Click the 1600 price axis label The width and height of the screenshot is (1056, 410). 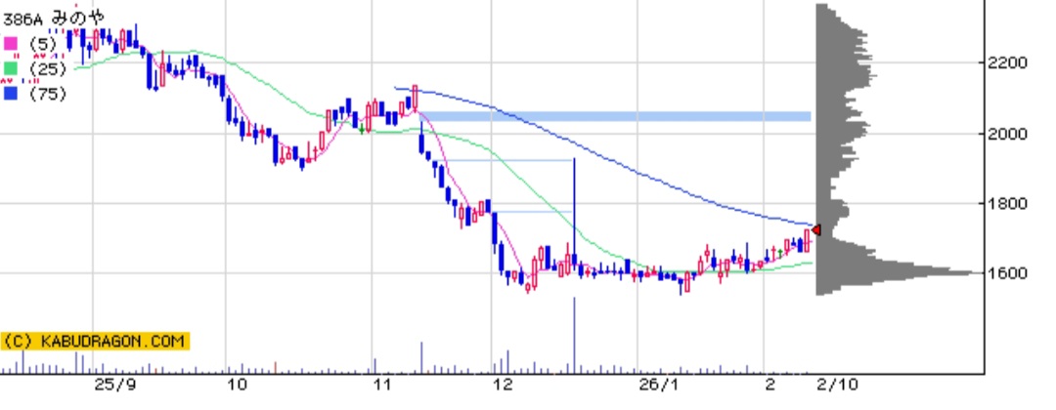[1006, 273]
